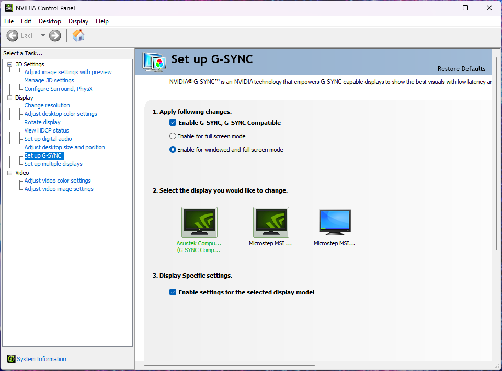Open Adjust desktop color settings
Viewport: 502px width, 371px height.
[61, 114]
